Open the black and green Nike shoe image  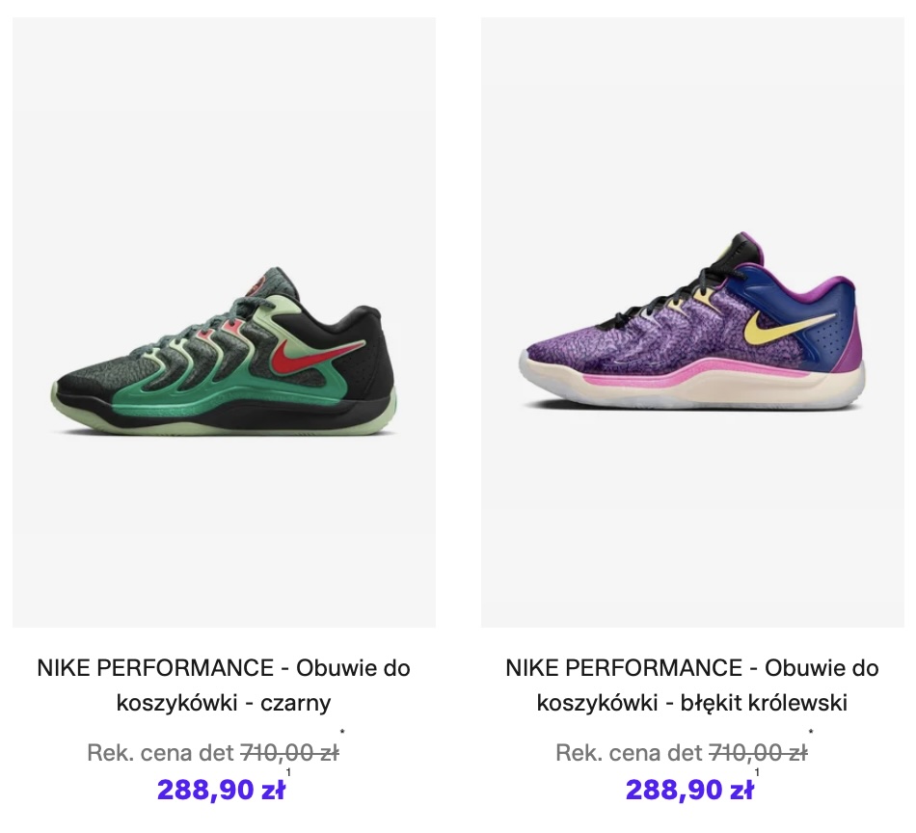(224, 359)
